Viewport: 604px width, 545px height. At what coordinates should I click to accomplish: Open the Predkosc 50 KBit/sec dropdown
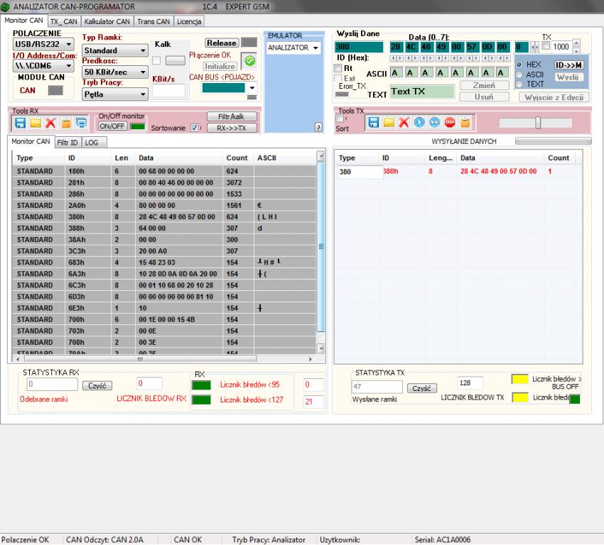click(x=114, y=72)
